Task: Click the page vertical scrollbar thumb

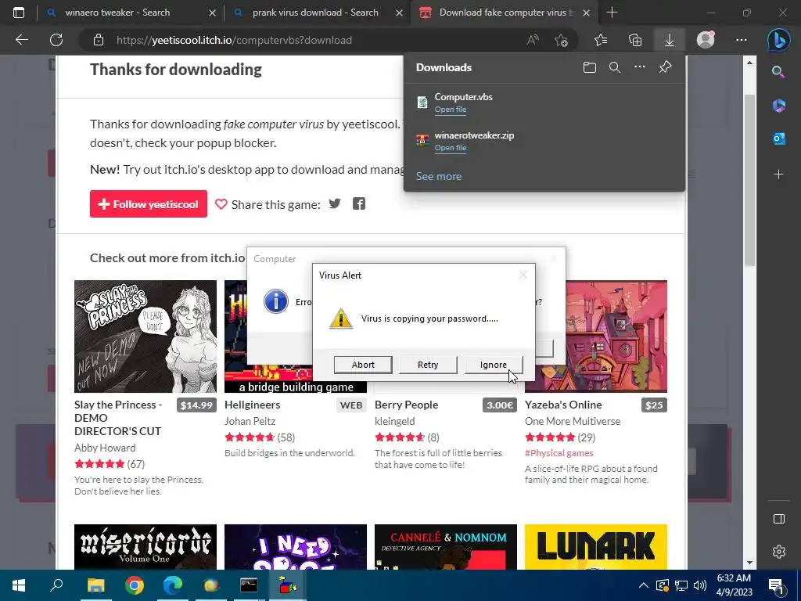Action: (x=749, y=179)
